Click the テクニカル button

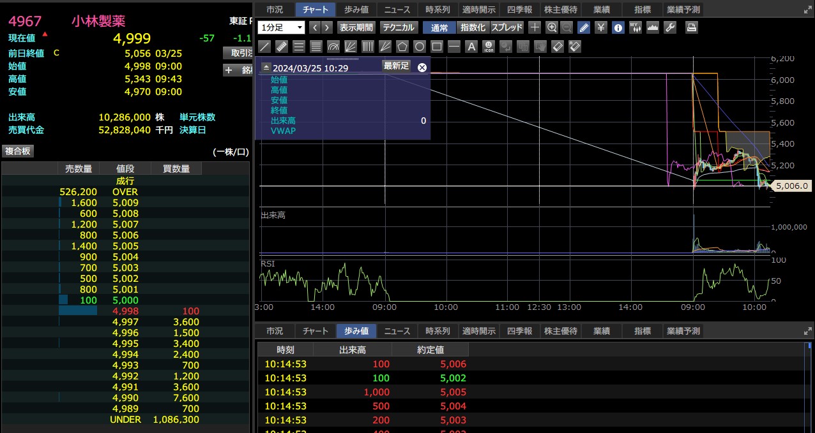click(x=399, y=27)
